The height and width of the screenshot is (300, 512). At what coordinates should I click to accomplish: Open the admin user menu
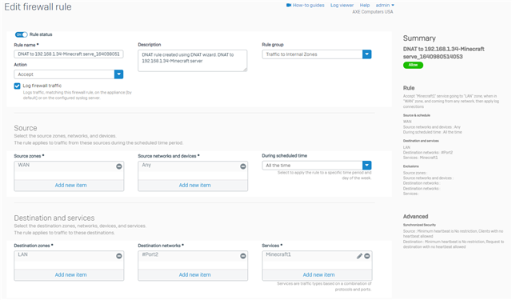click(385, 6)
